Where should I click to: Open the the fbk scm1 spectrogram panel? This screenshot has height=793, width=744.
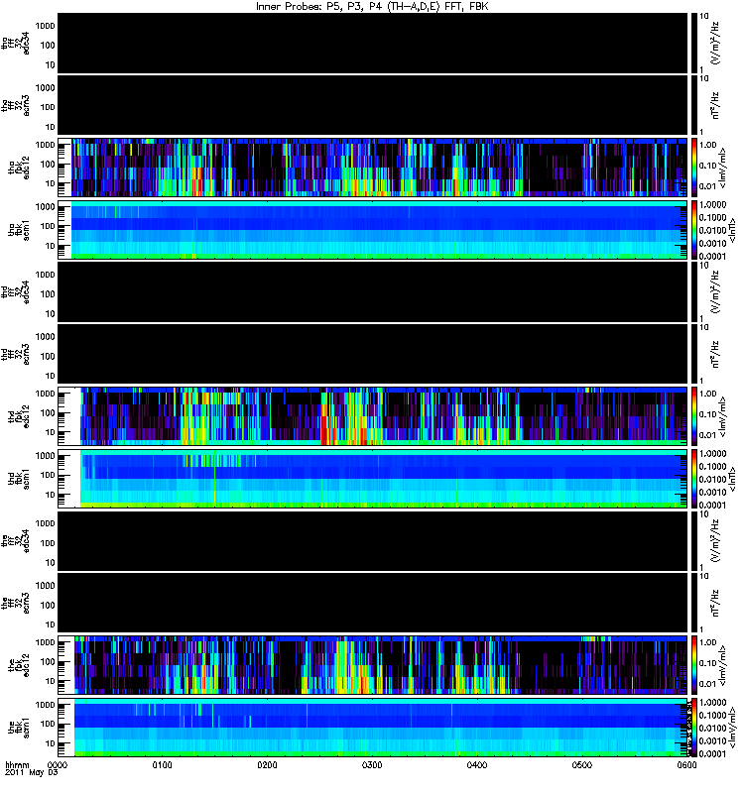(x=372, y=728)
